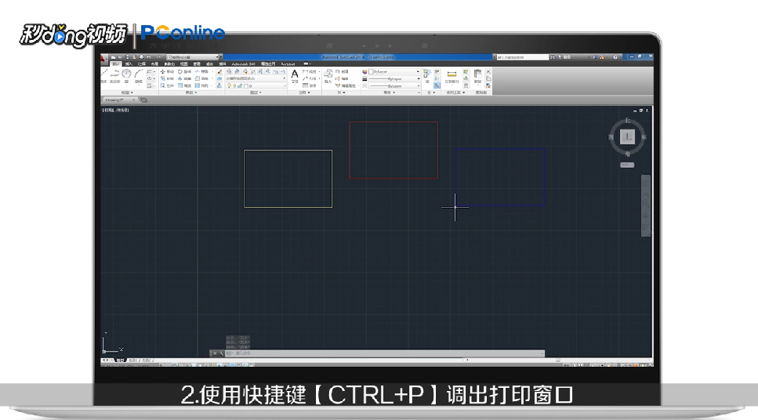Click the command line input field
Viewport: 758px width, 420px height.
coord(384,353)
